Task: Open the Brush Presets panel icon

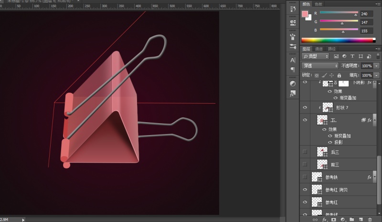Action: (293, 37)
